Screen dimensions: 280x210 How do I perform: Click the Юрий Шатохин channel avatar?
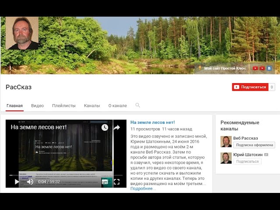226,158
